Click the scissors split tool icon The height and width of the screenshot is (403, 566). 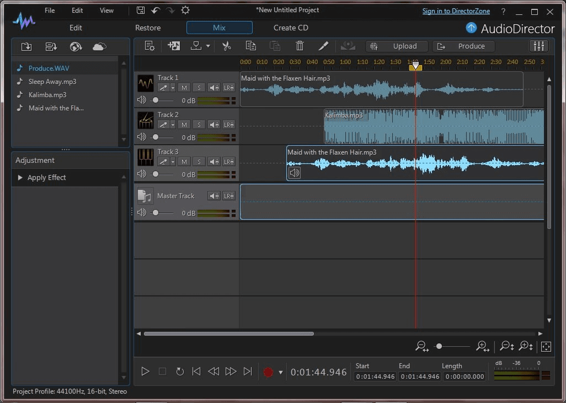(x=226, y=46)
